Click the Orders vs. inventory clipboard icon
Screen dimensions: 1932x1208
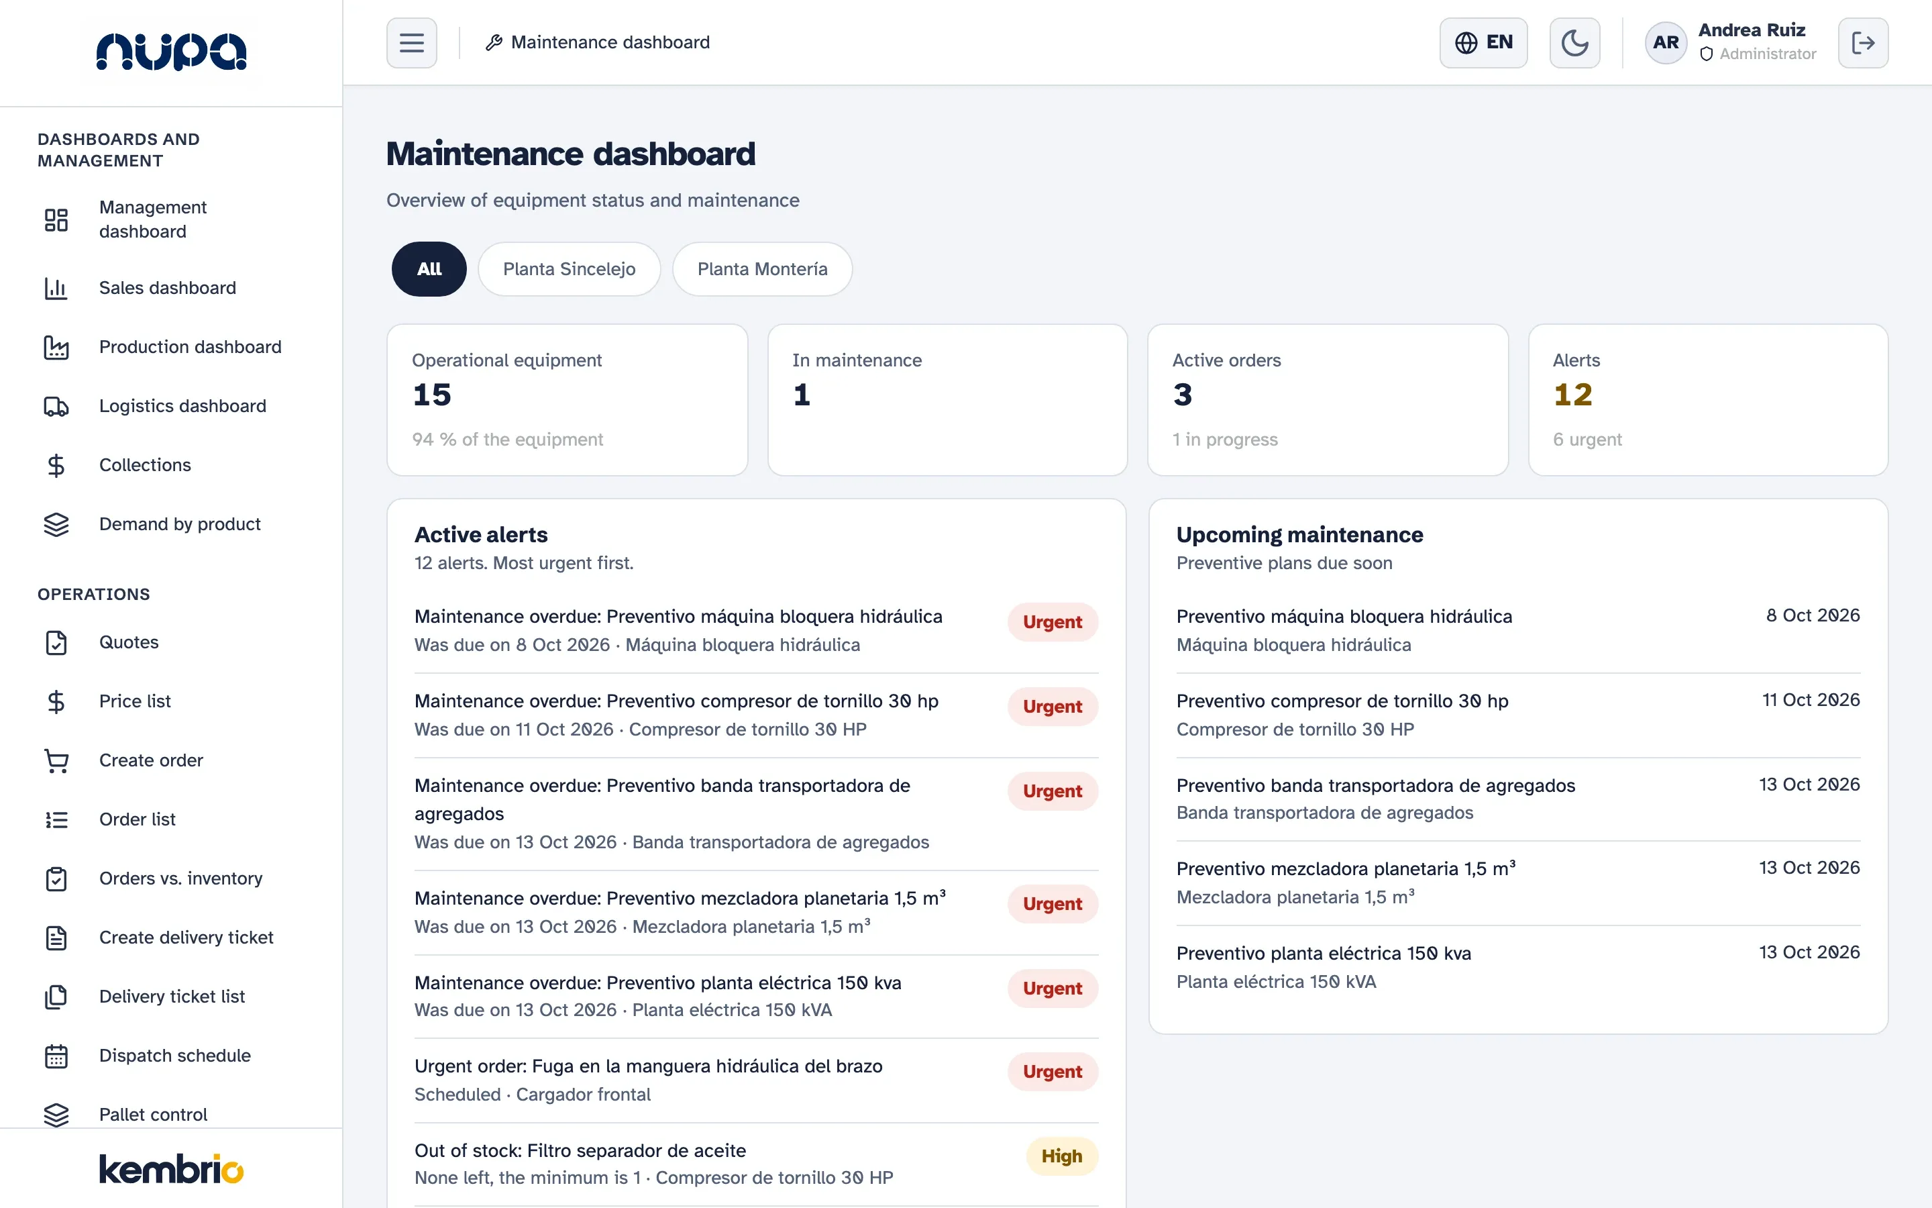[x=56, y=879]
